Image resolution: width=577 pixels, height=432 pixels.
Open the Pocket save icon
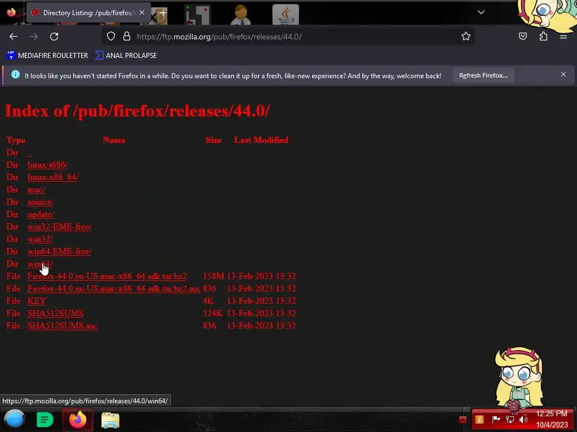523,37
